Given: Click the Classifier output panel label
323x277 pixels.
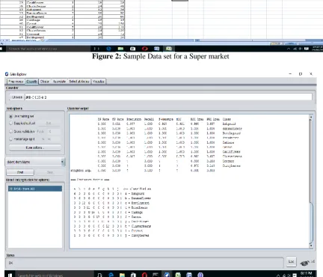Looking at the screenshot, I should click(78, 109).
